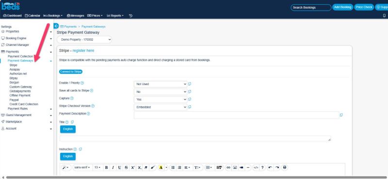The image size is (388, 179).
Task: Click the eraser remove-formatting icon
Action: (146, 167)
